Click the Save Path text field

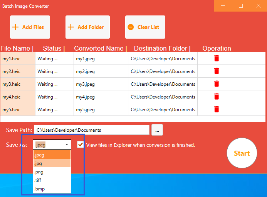coord(91,130)
